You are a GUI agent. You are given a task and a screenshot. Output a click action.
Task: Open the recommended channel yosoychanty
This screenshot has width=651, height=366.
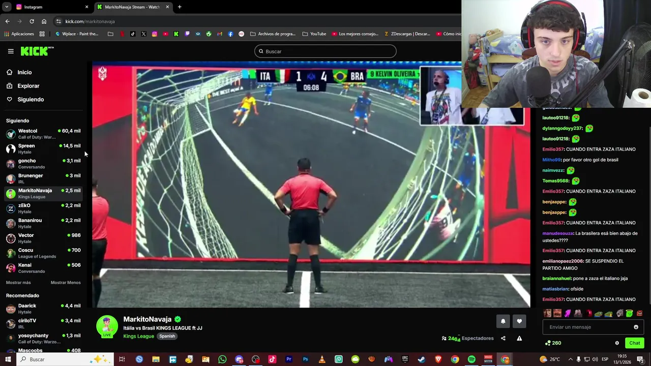coord(43,339)
